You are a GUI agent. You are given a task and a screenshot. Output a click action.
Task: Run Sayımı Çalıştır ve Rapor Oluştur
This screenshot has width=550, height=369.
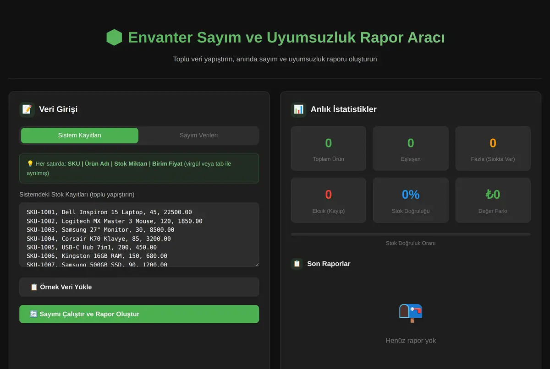click(139, 314)
